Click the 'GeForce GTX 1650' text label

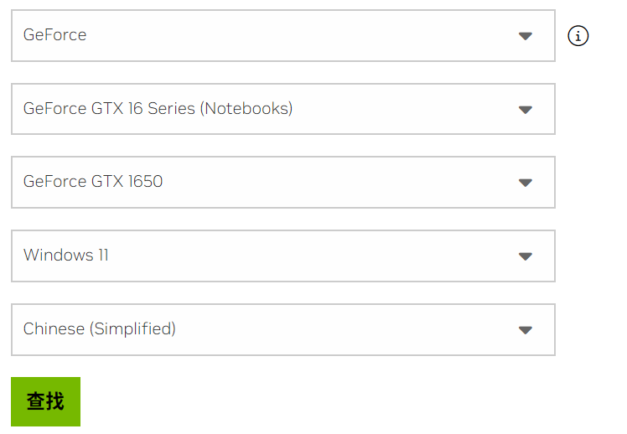click(x=93, y=182)
